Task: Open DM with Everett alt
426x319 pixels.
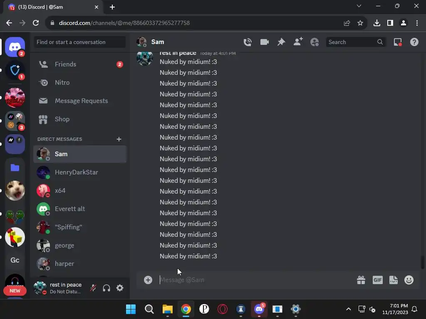Action: 80,209
